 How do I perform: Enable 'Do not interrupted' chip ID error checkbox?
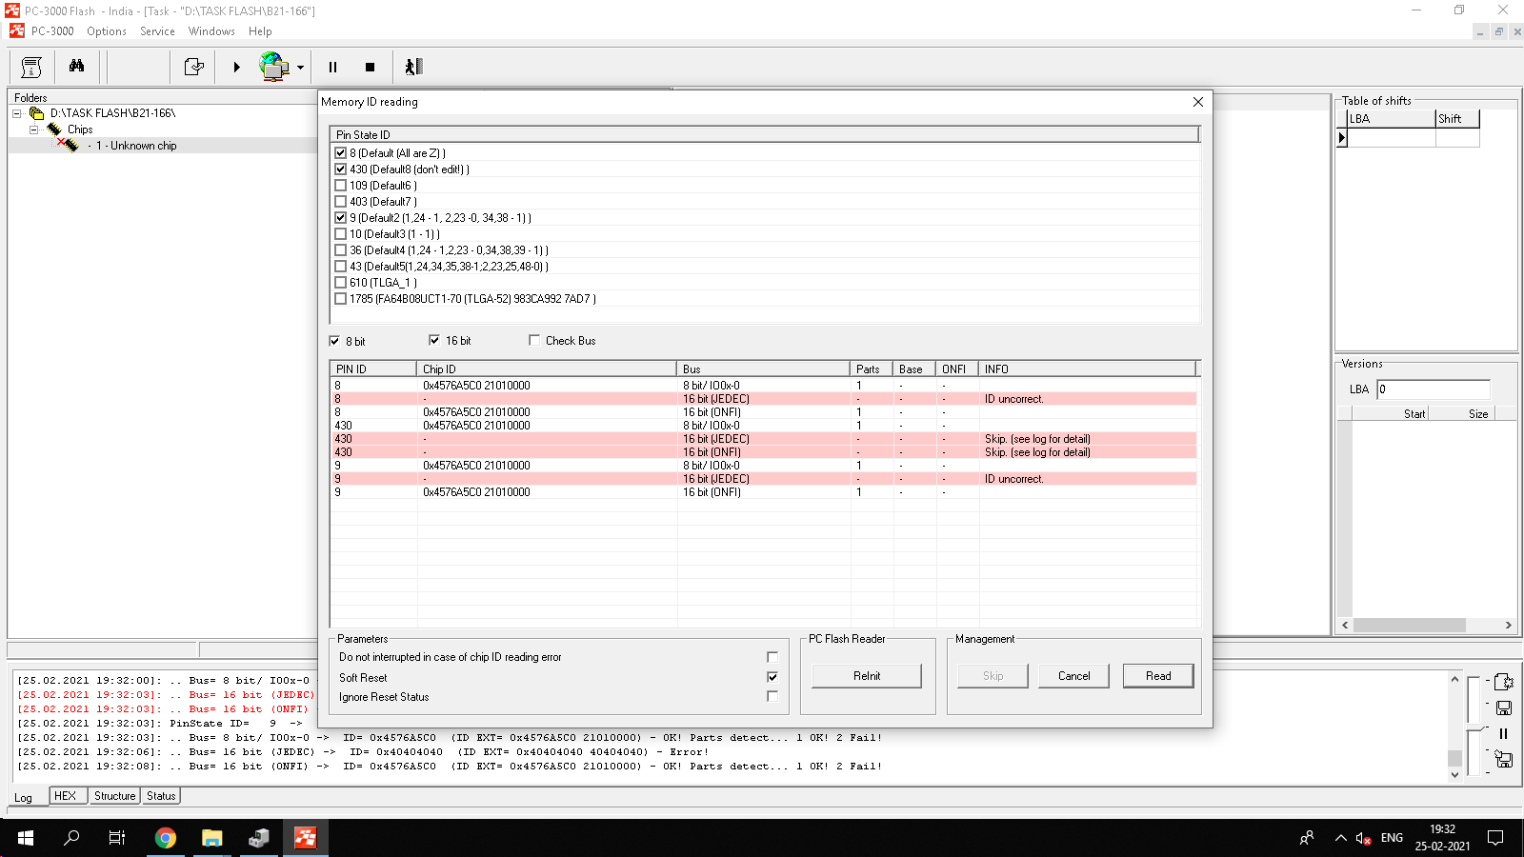(772, 657)
